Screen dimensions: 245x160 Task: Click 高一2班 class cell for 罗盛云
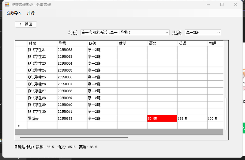(102, 119)
